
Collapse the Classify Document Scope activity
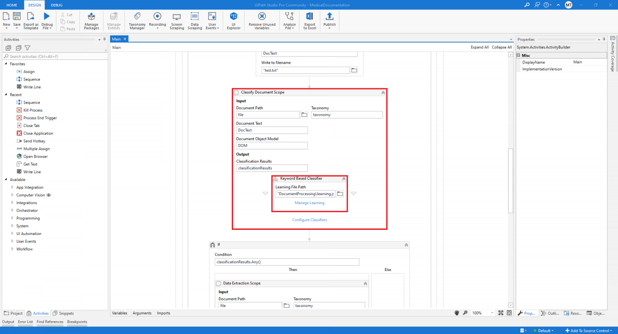click(383, 92)
